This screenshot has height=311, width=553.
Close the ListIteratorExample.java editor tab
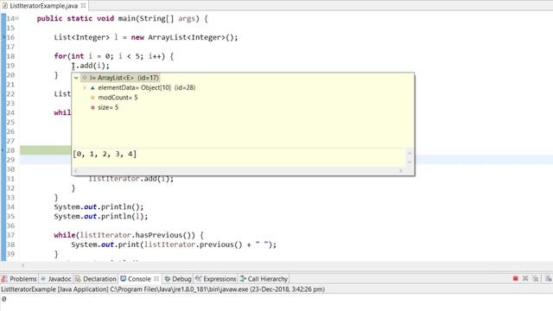(x=83, y=5)
